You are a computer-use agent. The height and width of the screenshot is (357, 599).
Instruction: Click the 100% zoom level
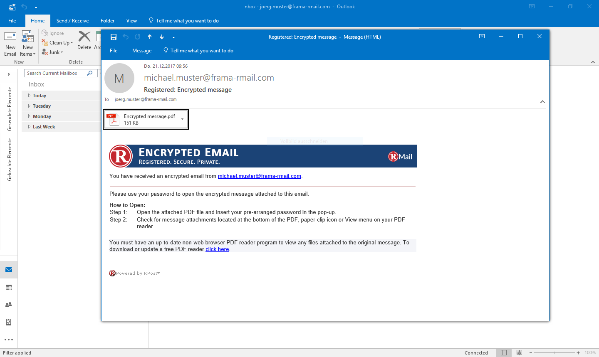tap(590, 353)
